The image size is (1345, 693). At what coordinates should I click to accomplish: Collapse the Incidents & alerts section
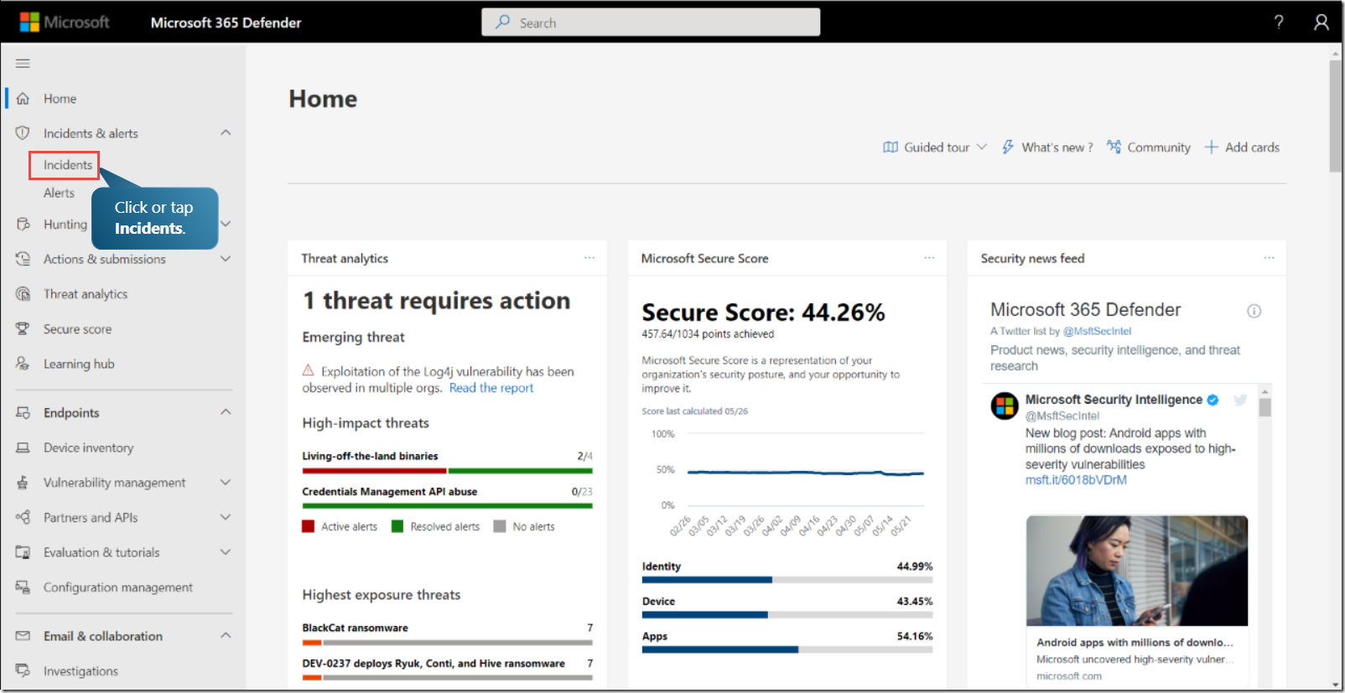[x=226, y=133]
